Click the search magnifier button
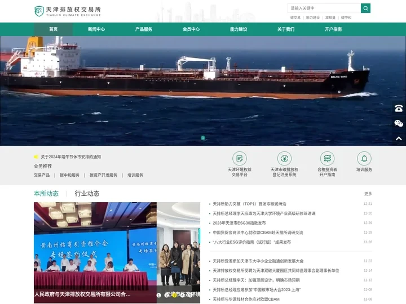The width and height of the screenshot is (406, 304). (365, 8)
